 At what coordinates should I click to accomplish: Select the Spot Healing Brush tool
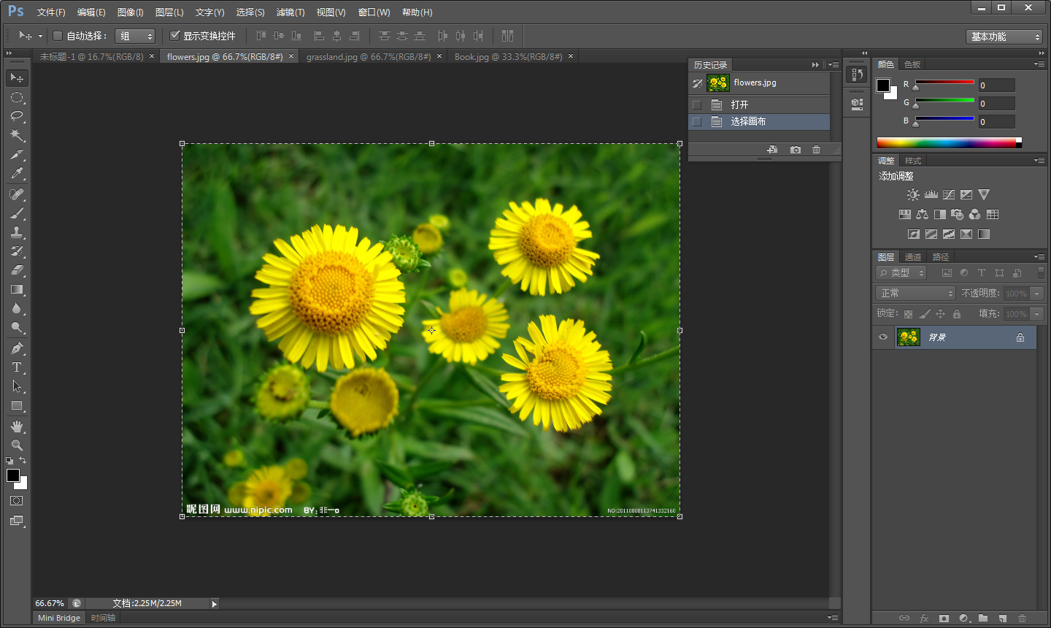pos(17,194)
